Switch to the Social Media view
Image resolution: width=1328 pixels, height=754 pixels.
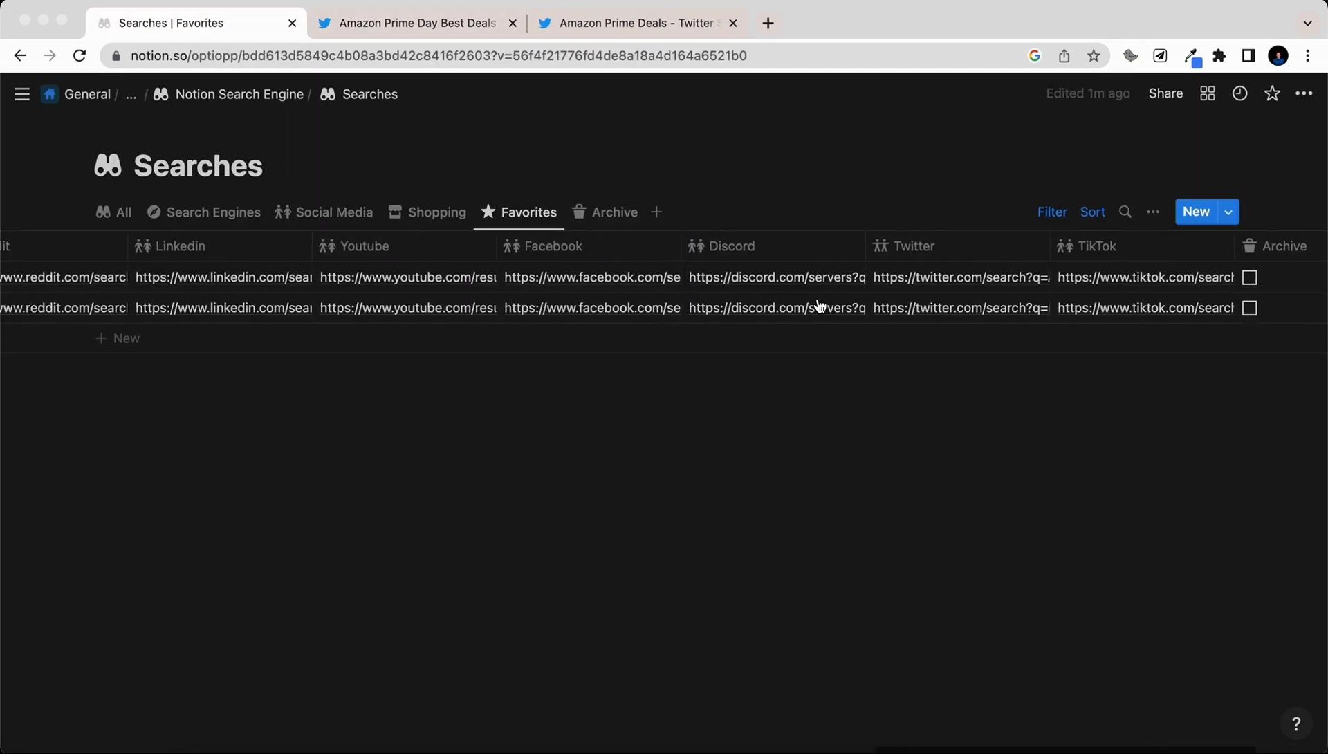click(x=324, y=212)
